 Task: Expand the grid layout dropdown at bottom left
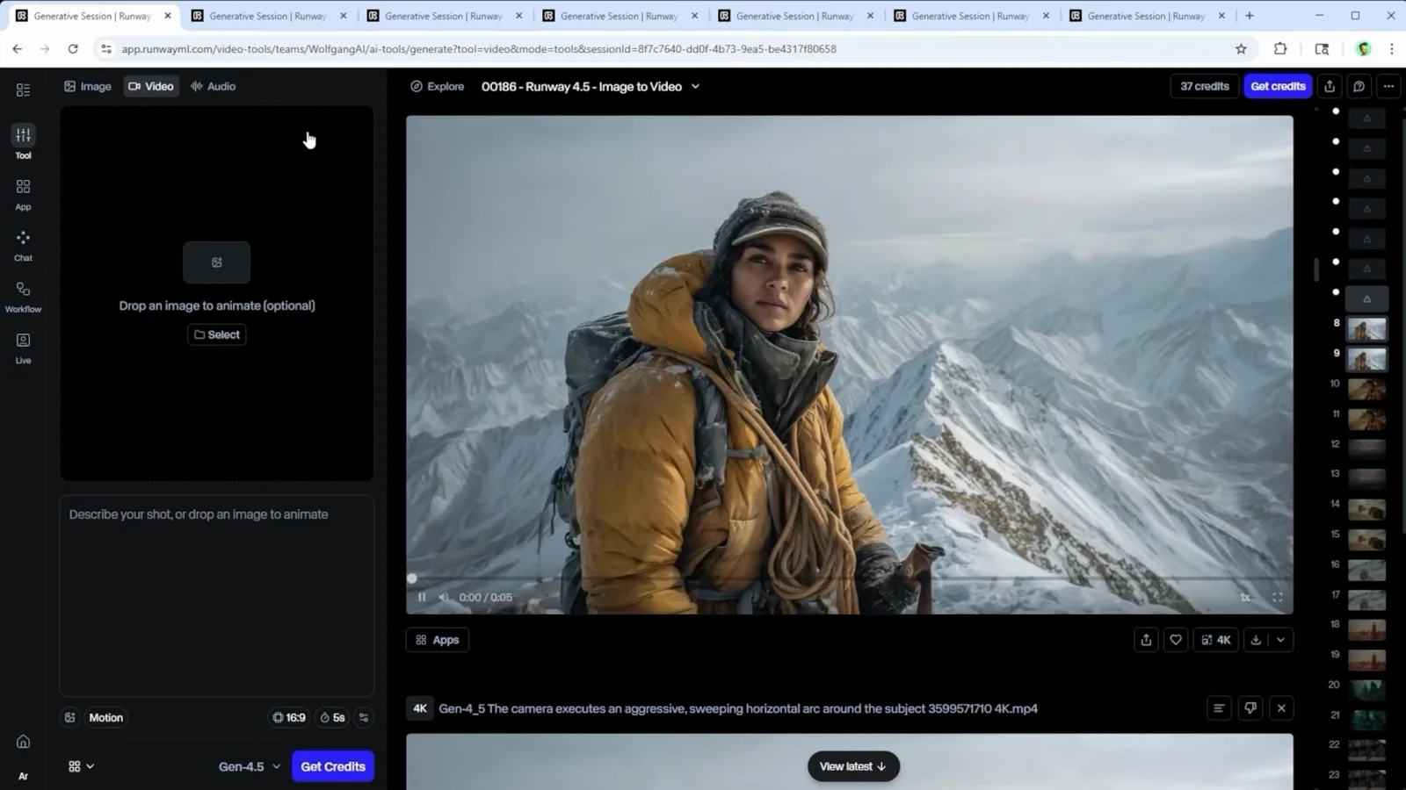[x=81, y=766]
